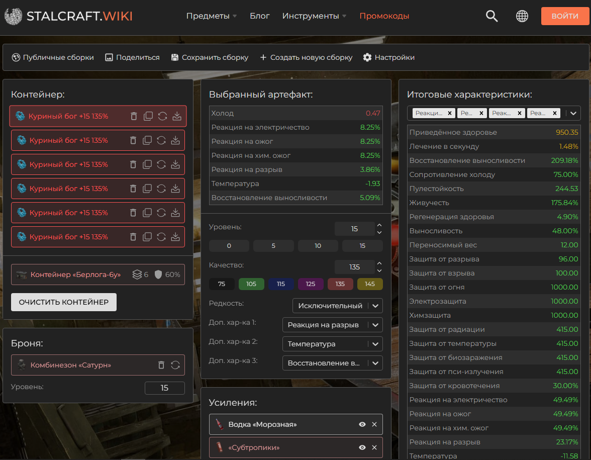Select the black 75 quality swatch

222,284
